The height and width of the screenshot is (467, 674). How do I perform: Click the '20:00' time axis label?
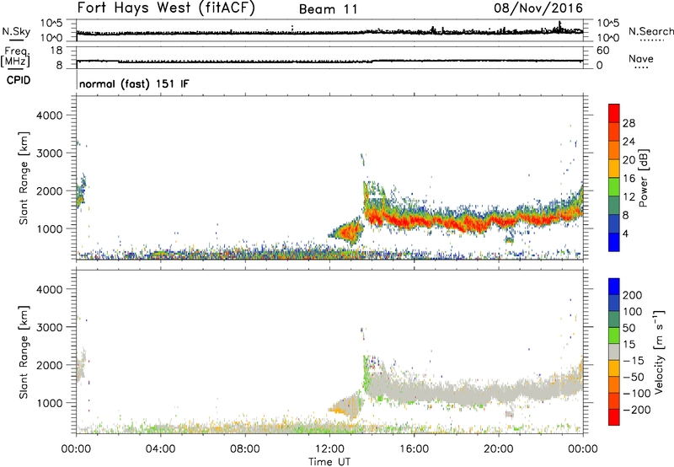[x=498, y=449]
